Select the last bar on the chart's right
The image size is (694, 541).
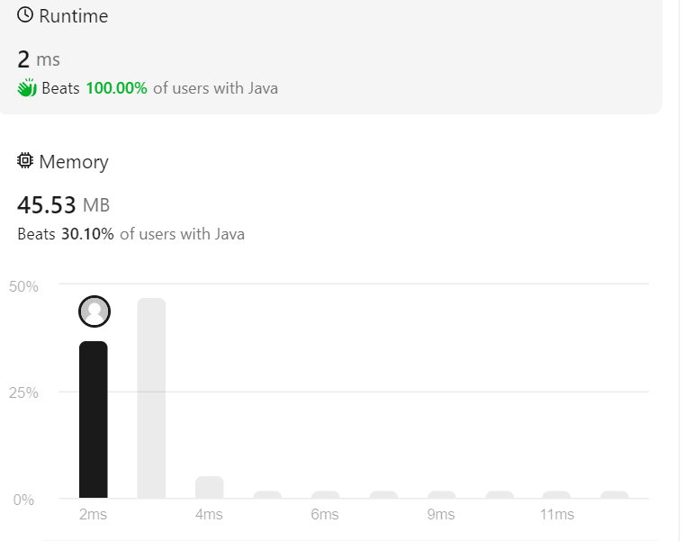(x=614, y=494)
